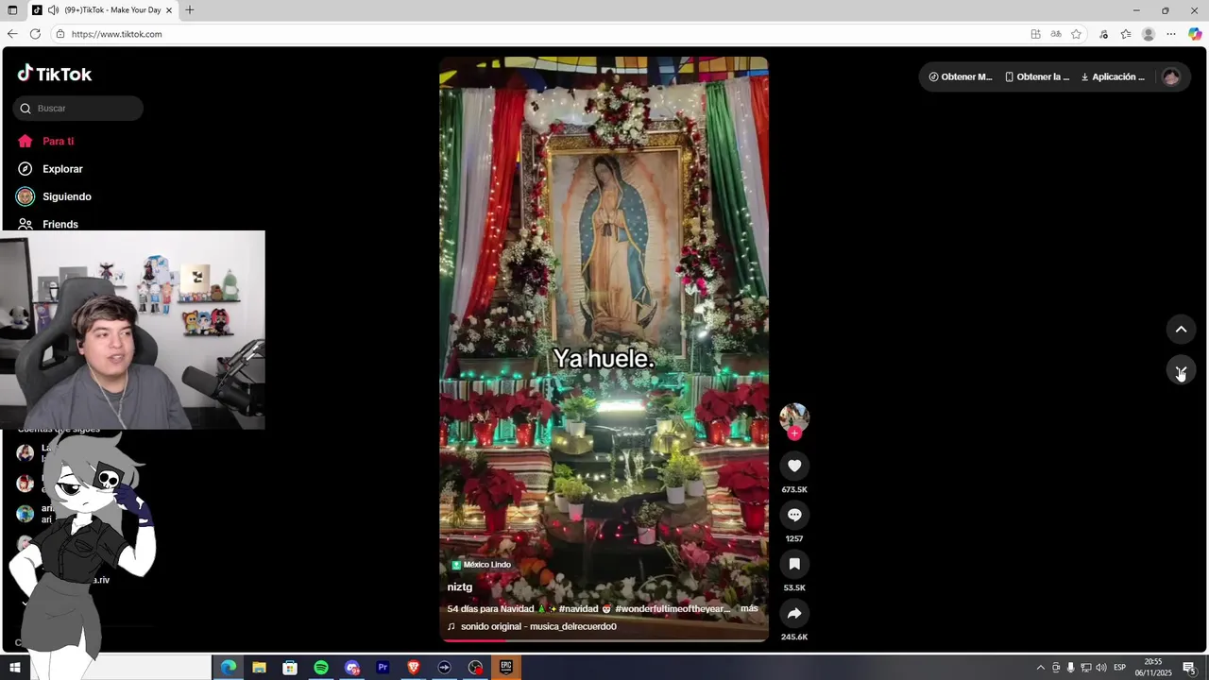
Task: Click the TikTok logo
Action: [55, 74]
